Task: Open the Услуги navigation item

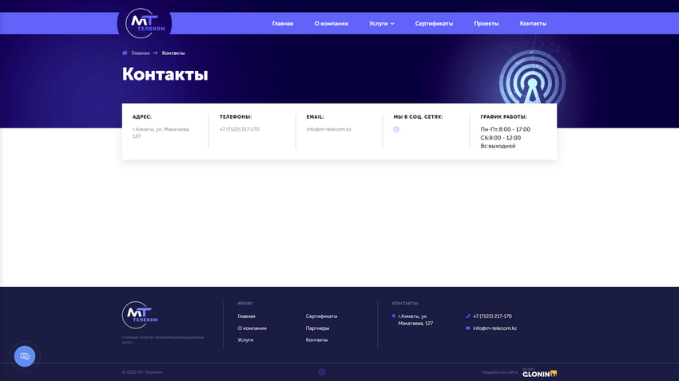Action: (379, 24)
